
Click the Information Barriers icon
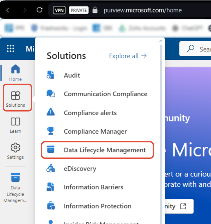pos(51,187)
